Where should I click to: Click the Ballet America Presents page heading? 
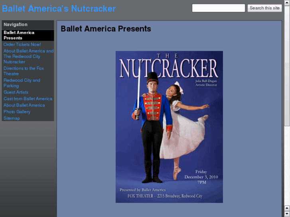(x=106, y=29)
